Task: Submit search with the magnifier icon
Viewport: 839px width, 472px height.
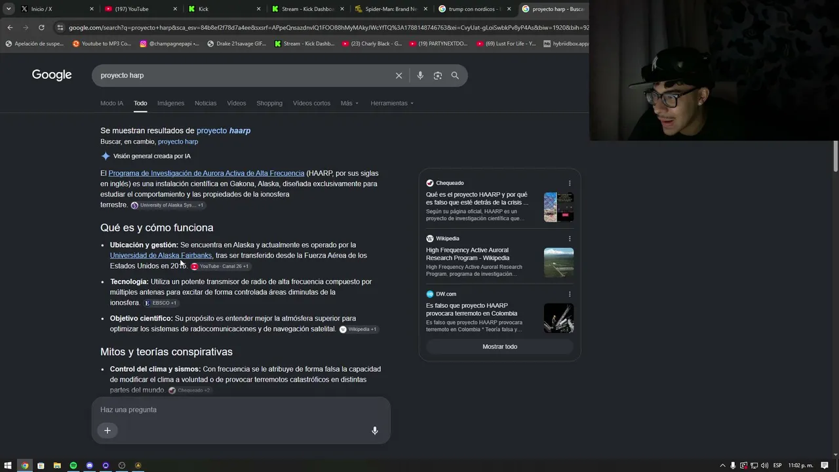Action: tap(455, 75)
